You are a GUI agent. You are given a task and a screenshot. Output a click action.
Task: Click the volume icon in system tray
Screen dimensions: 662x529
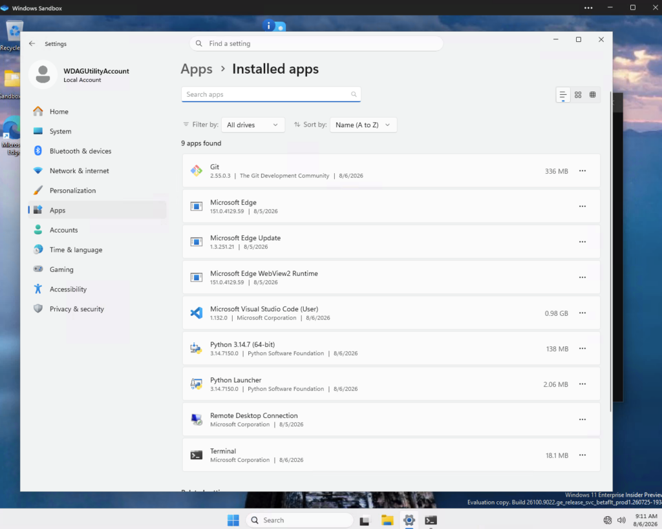(x=621, y=520)
